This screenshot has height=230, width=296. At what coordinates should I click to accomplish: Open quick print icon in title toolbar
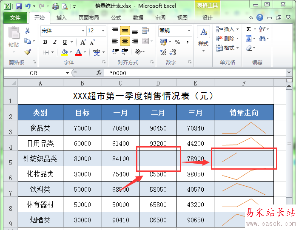tap(55, 6)
